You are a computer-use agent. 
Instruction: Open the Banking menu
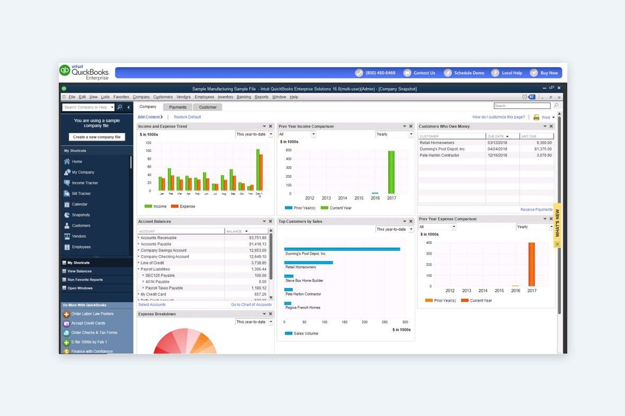tap(244, 97)
